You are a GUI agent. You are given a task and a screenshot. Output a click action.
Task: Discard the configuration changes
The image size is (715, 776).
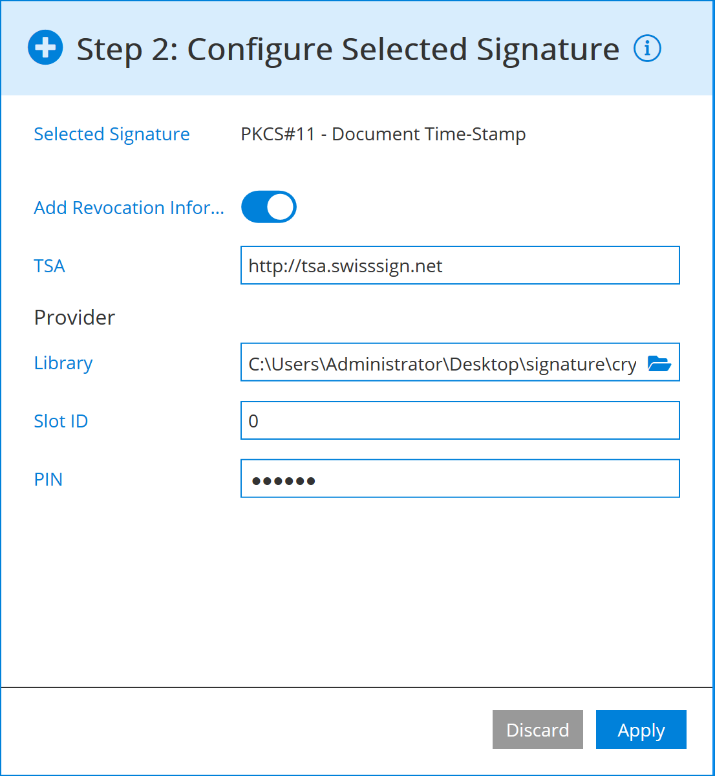[x=537, y=729]
